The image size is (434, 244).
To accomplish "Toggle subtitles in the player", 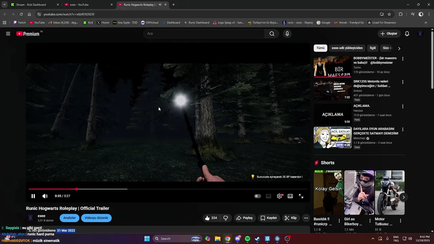I will click(x=269, y=196).
